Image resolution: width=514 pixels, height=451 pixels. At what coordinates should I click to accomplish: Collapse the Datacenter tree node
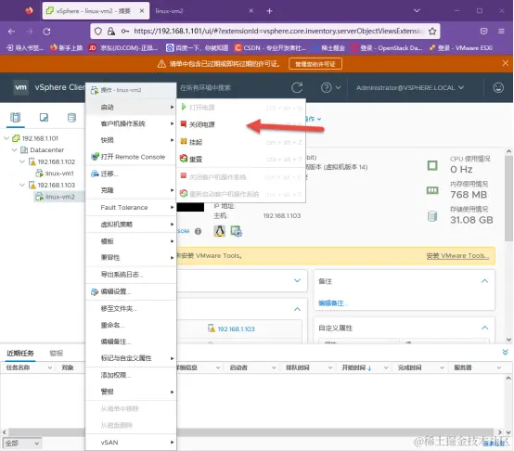click(x=14, y=149)
